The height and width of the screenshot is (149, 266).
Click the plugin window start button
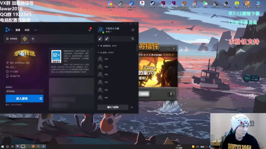pos(144,94)
